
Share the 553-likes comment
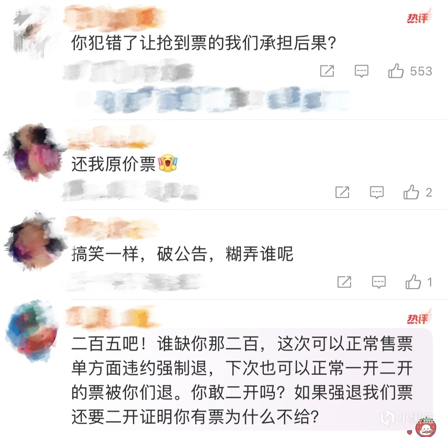click(327, 71)
